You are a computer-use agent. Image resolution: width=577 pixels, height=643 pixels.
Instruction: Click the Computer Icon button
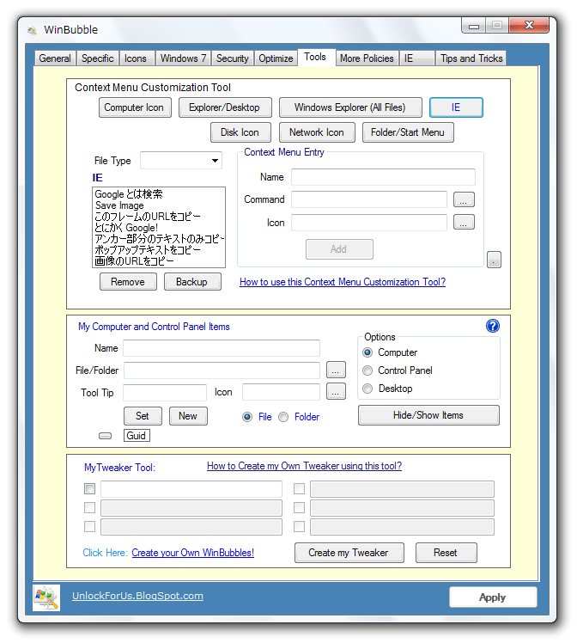pyautogui.click(x=135, y=107)
